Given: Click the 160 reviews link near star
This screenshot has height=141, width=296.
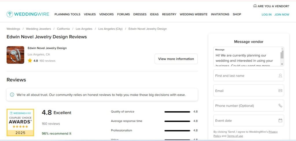Looking at the screenshot, I should 47,61.
